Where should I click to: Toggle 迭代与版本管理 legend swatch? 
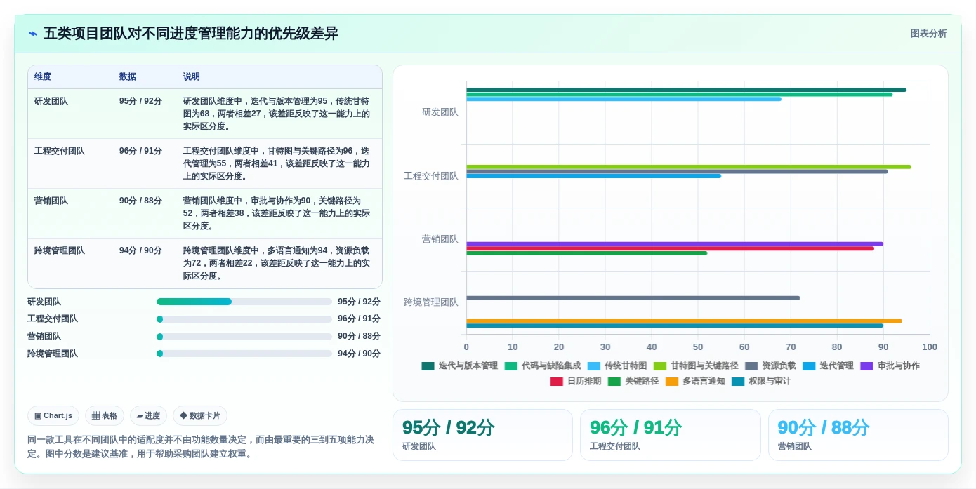[x=428, y=366]
